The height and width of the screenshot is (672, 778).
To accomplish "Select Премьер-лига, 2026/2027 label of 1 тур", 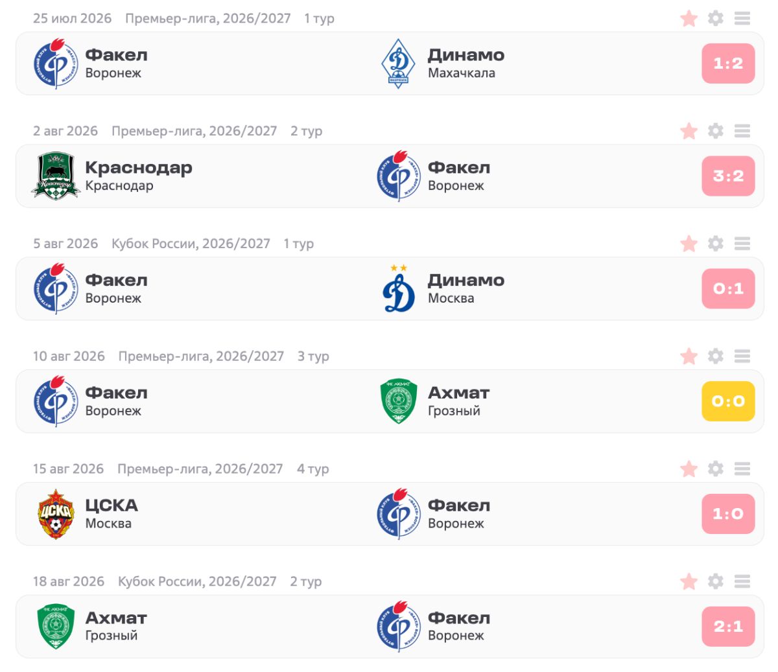I will [x=207, y=18].
